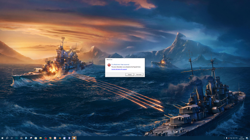Open the taskbar search magnifier
Image resolution: width=250 pixels, height=140 pixels.
(x=7, y=138)
